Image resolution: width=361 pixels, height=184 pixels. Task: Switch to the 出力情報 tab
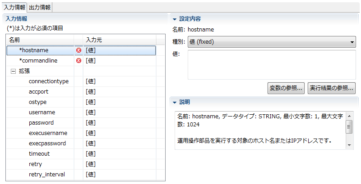[x=40, y=7]
